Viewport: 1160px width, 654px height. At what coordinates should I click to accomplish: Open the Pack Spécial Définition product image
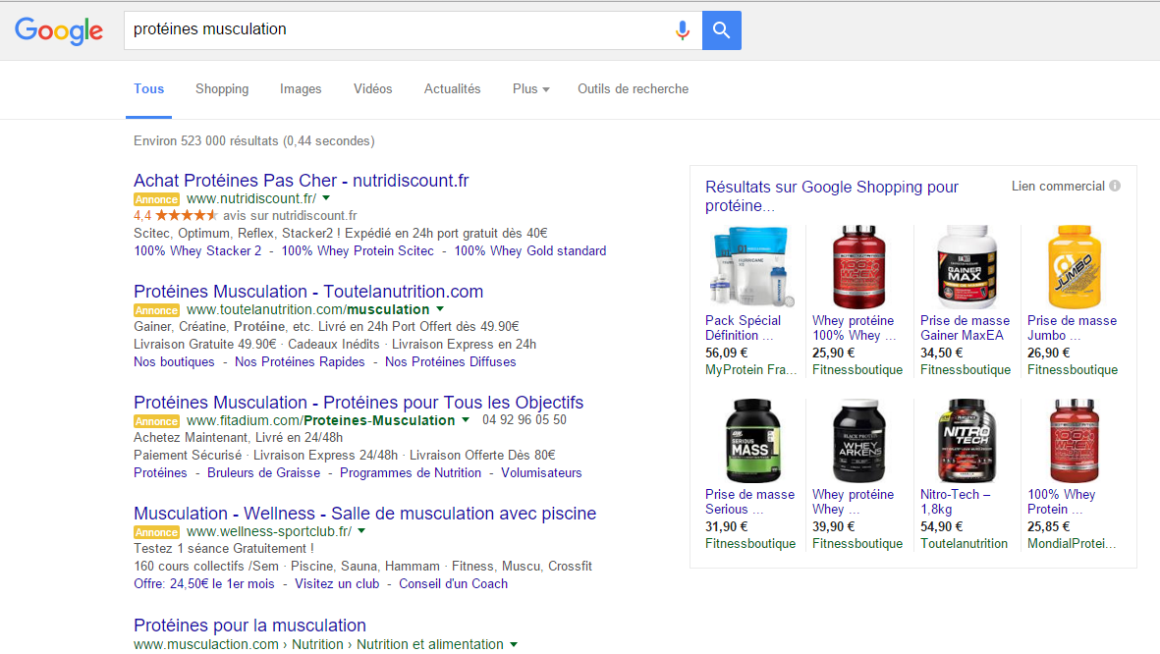pyautogui.click(x=751, y=267)
